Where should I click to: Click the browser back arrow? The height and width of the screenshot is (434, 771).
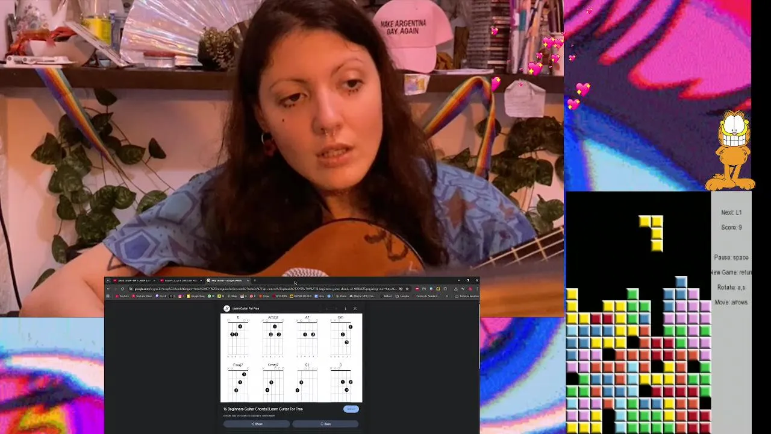[x=108, y=289]
